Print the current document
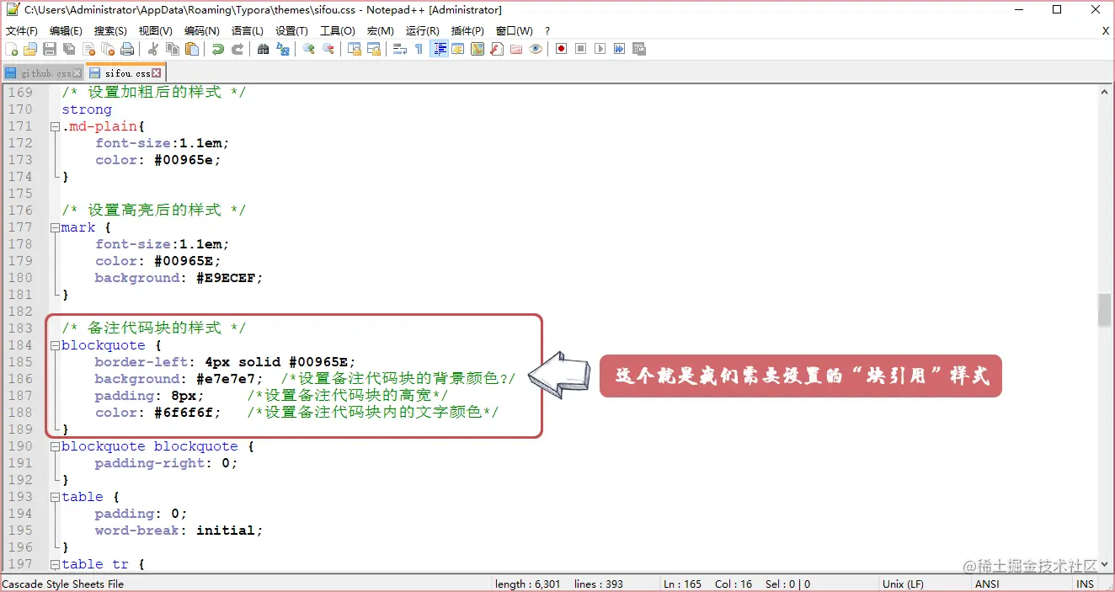The width and height of the screenshot is (1115, 592). [x=127, y=49]
